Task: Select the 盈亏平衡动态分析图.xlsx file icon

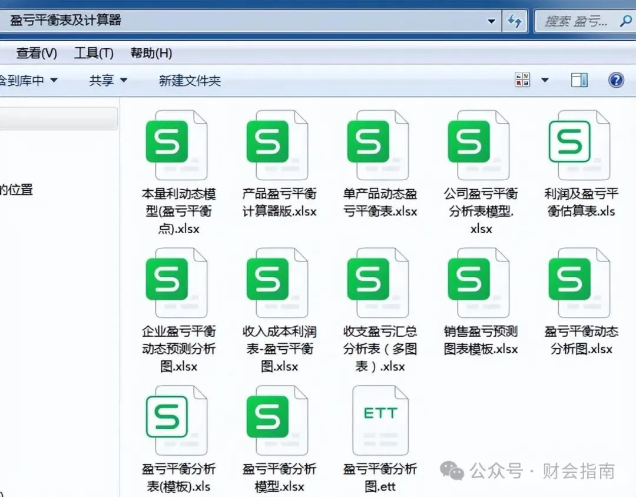Action: coord(579,283)
